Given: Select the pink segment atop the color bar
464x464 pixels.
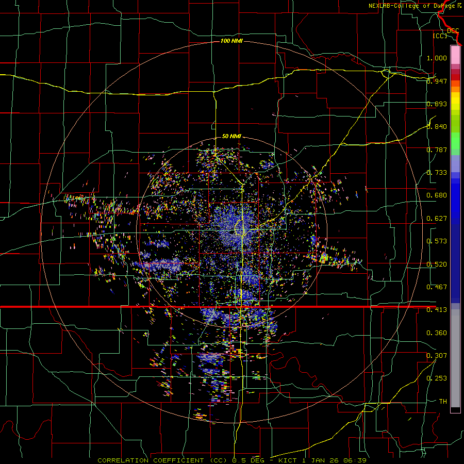Looking at the screenshot, I should pyautogui.click(x=455, y=55).
